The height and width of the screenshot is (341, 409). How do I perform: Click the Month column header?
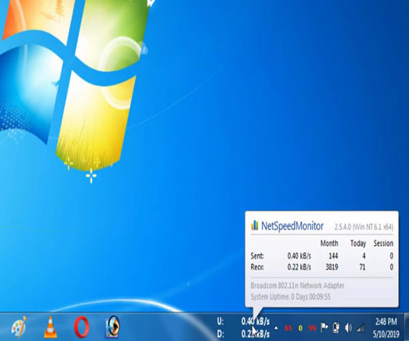[329, 243]
